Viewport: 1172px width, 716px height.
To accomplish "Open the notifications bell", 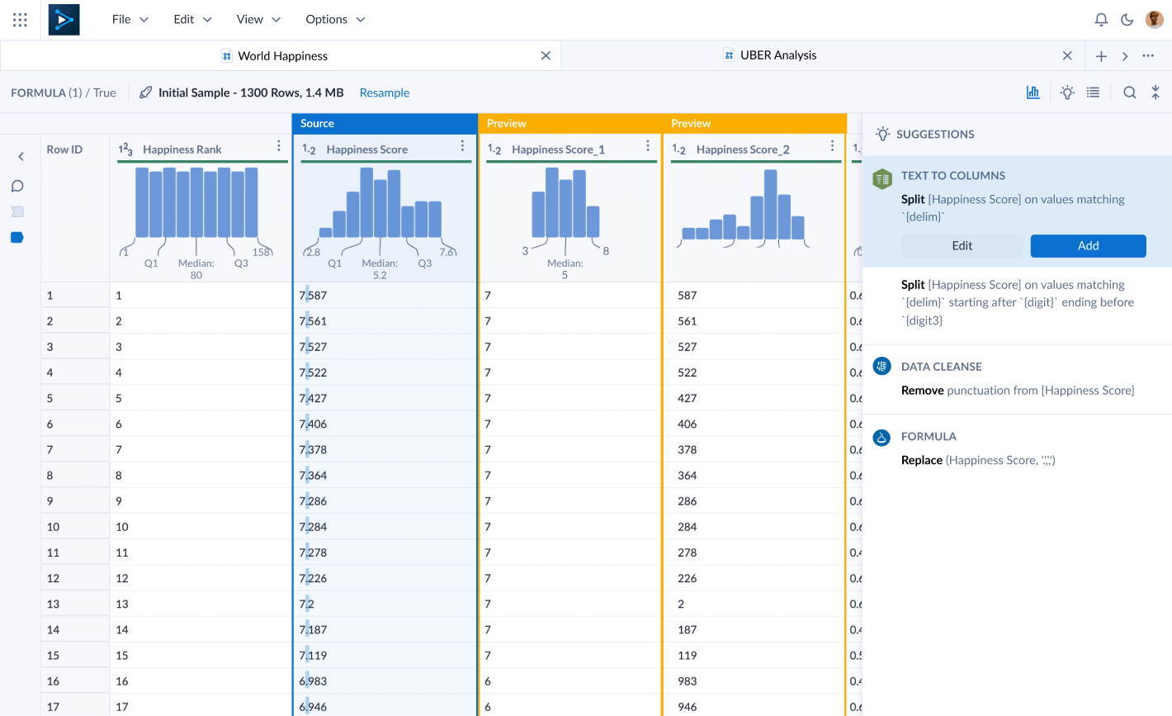I will [x=1101, y=19].
